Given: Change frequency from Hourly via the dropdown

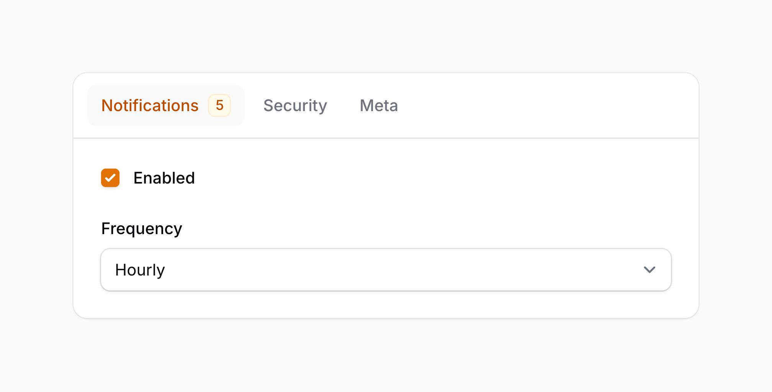Looking at the screenshot, I should coord(386,270).
